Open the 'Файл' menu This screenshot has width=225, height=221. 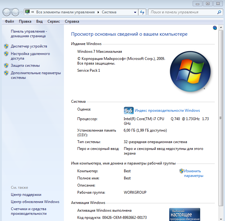[10, 21]
